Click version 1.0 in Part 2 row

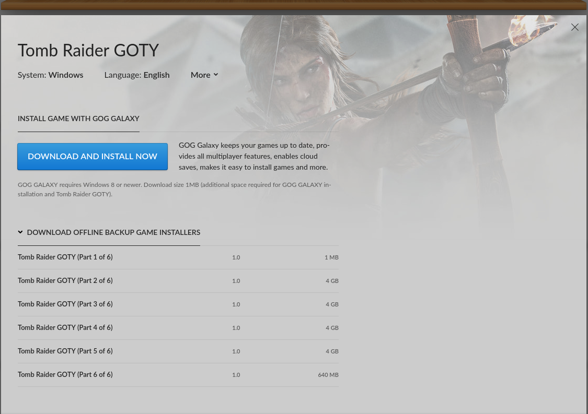[x=236, y=281]
